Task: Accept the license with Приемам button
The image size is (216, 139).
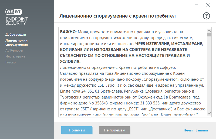Action: tap(77, 130)
